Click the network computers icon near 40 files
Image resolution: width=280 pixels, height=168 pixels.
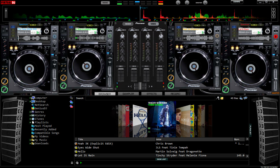pyautogui.click(x=246, y=98)
